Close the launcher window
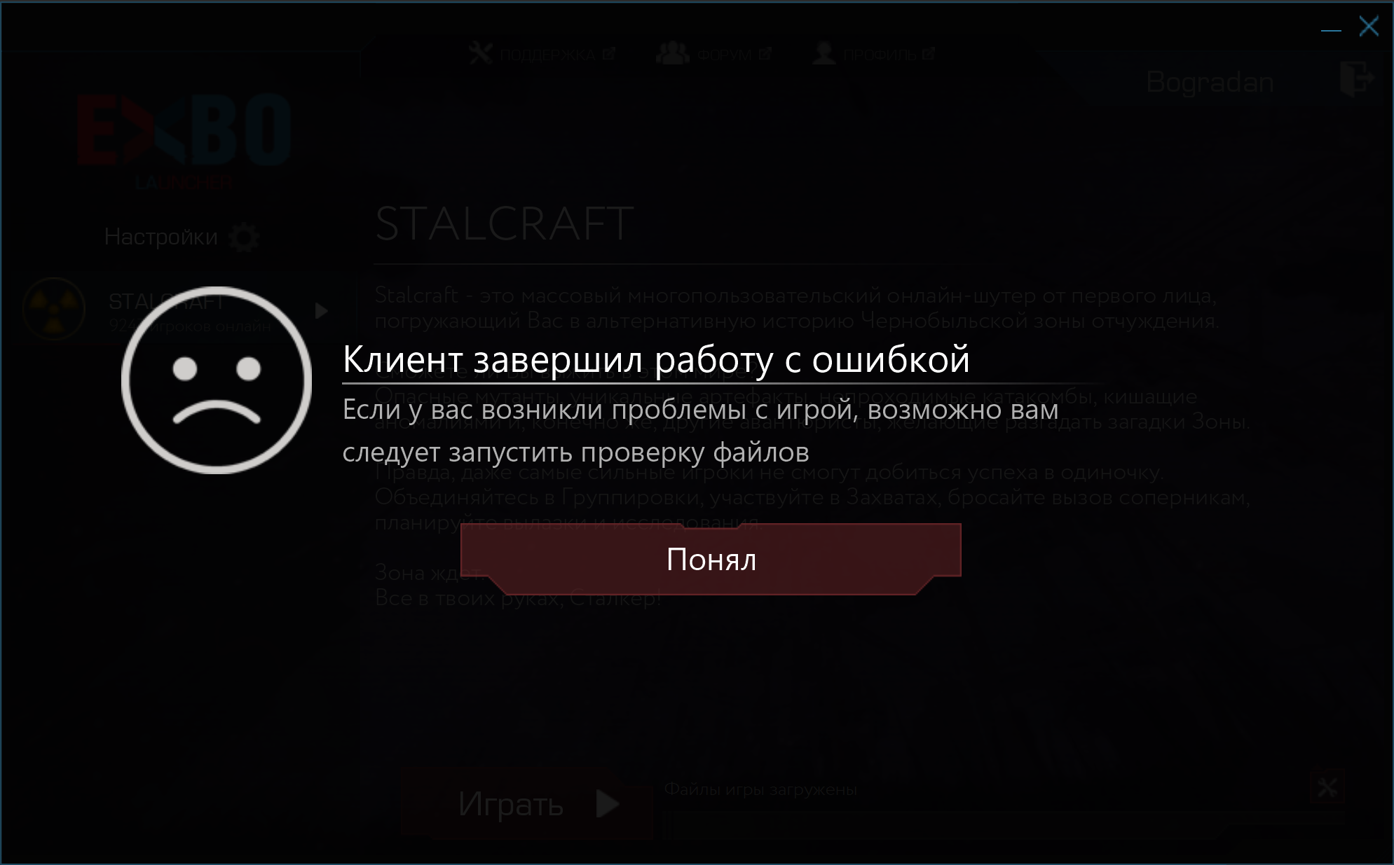1394x865 pixels. (x=1369, y=27)
